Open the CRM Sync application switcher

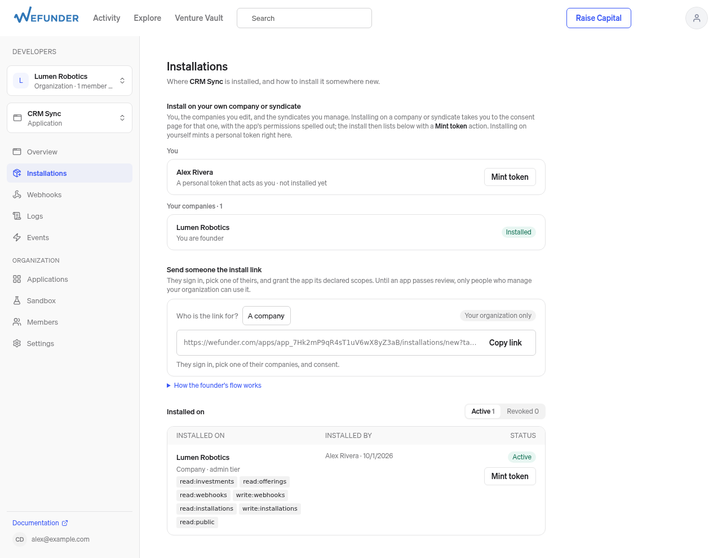(69, 118)
